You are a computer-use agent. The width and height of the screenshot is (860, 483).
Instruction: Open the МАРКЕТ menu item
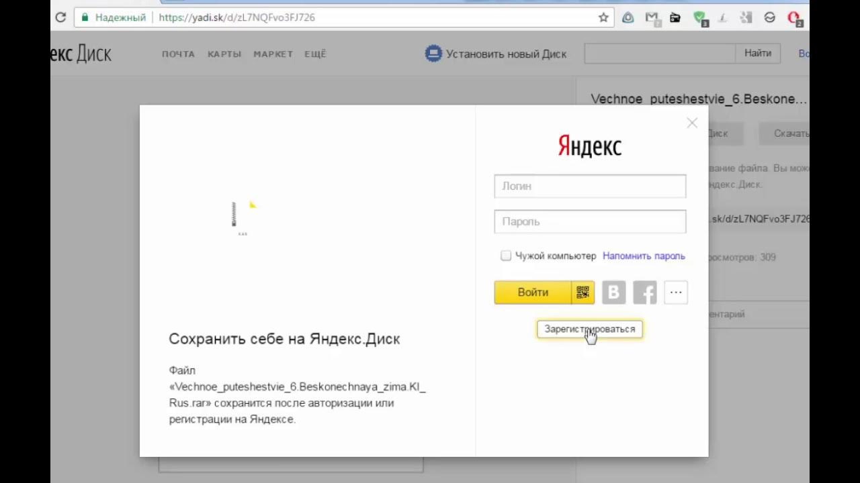pyautogui.click(x=273, y=54)
